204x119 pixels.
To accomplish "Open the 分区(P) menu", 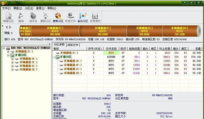I will point(29,8).
